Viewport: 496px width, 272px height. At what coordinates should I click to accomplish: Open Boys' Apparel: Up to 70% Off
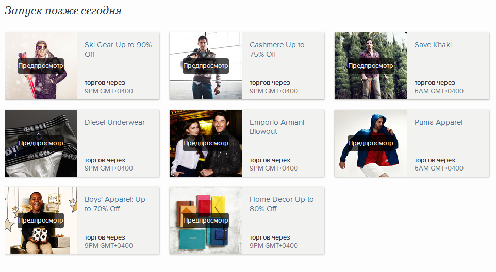(x=115, y=204)
